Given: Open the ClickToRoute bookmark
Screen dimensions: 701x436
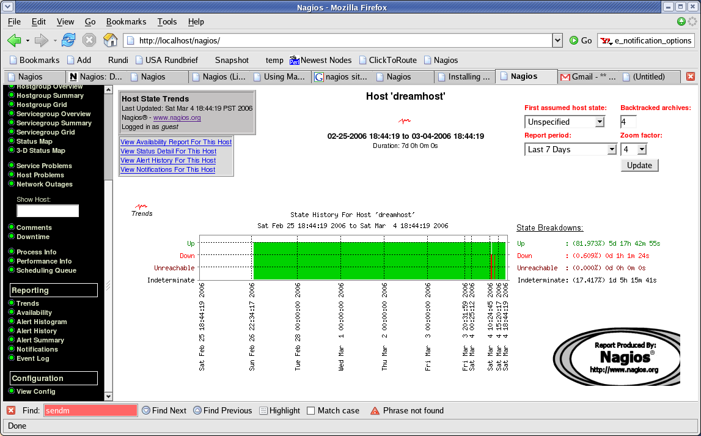Looking at the screenshot, I should click(388, 60).
